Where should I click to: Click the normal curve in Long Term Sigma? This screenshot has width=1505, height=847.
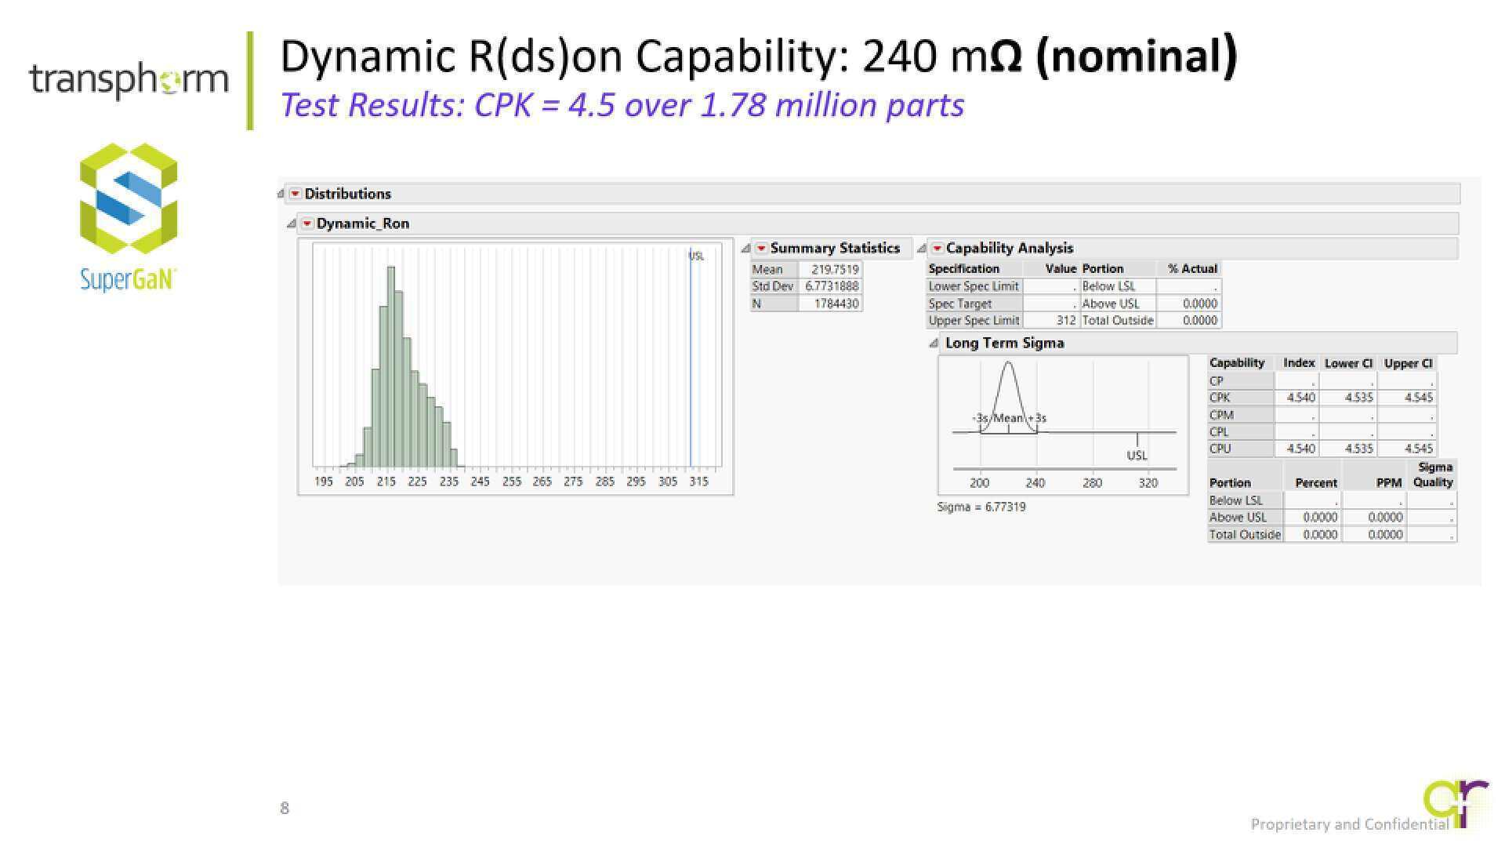pos(1008,365)
